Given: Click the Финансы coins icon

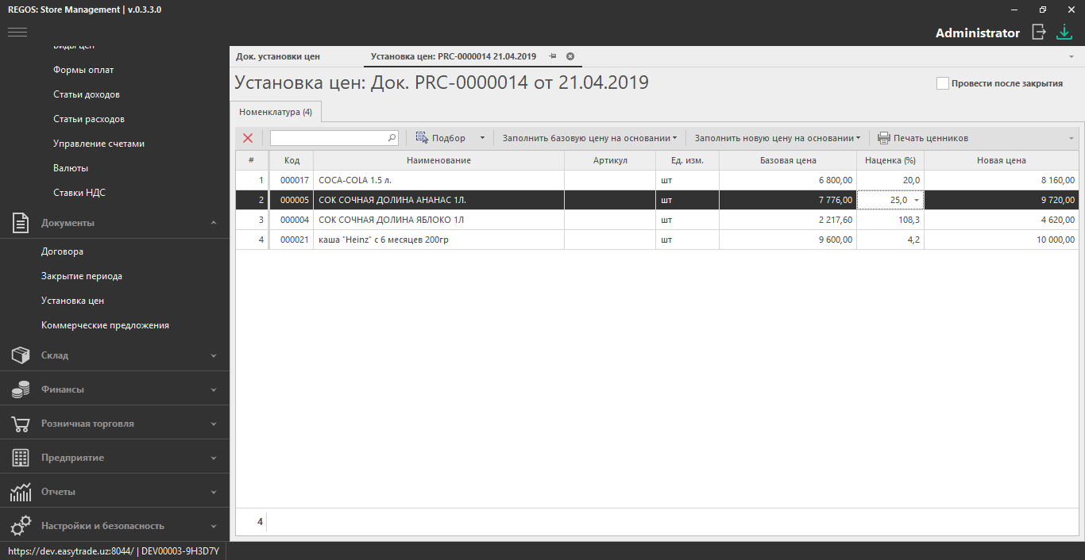Looking at the screenshot, I should click(21, 389).
